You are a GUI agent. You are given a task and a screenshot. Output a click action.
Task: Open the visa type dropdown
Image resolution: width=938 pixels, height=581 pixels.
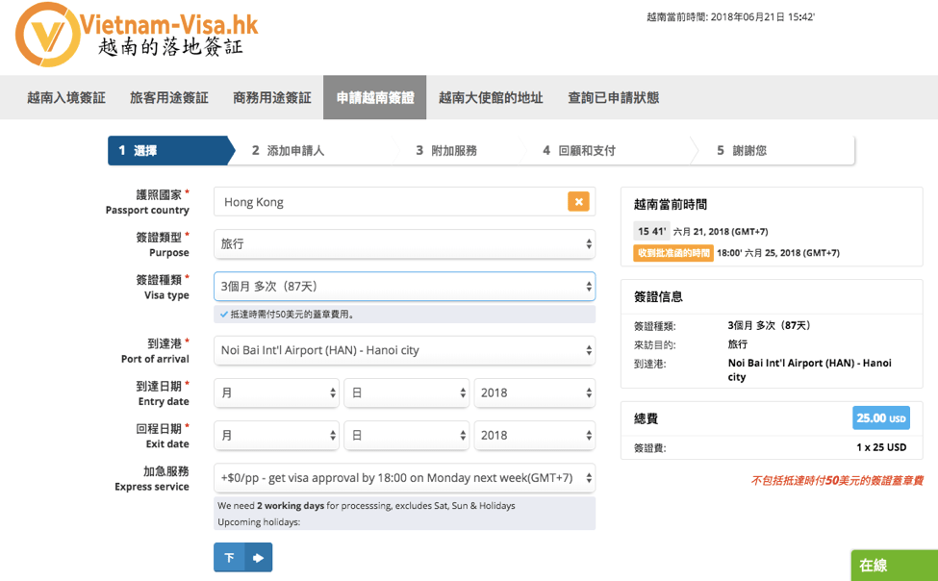404,287
